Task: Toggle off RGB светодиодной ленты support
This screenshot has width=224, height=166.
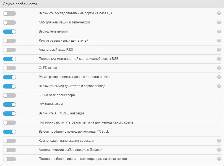Action: pos(9,59)
